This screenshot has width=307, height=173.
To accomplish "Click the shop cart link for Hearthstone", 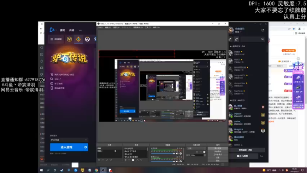I will click(x=62, y=75).
